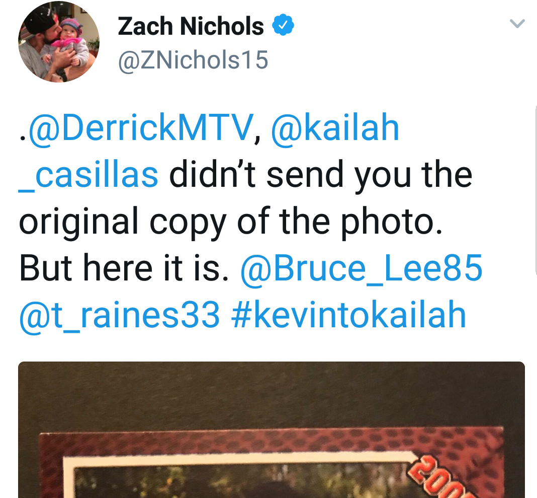537x498 pixels.
Task: Click the tweet text 'But here it is.'
Action: [124, 268]
